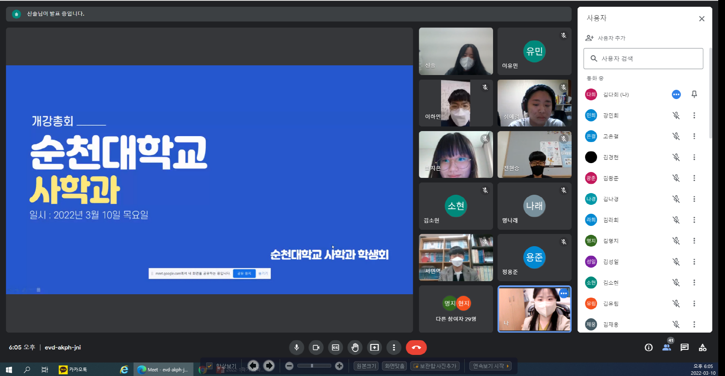
Task: Mute 김경현 via microphone icon
Action: coord(676,157)
